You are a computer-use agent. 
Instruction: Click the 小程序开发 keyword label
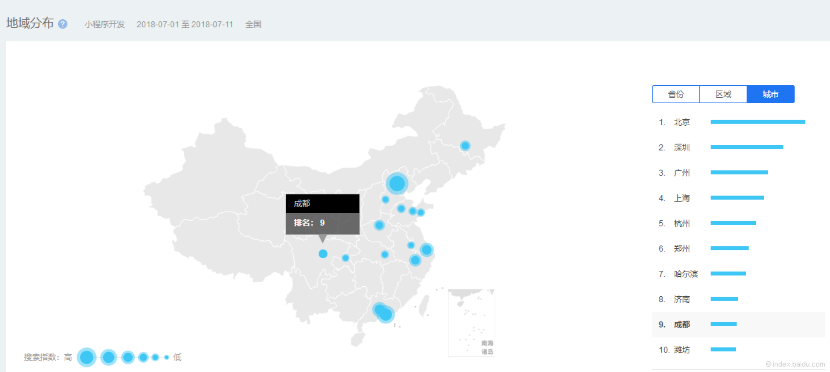[x=105, y=25]
